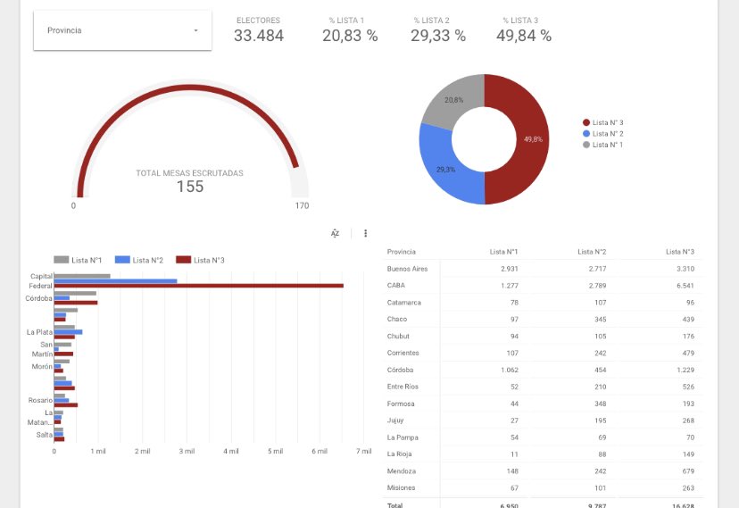
Task: Select the Corrientes table row
Action: coord(542,353)
